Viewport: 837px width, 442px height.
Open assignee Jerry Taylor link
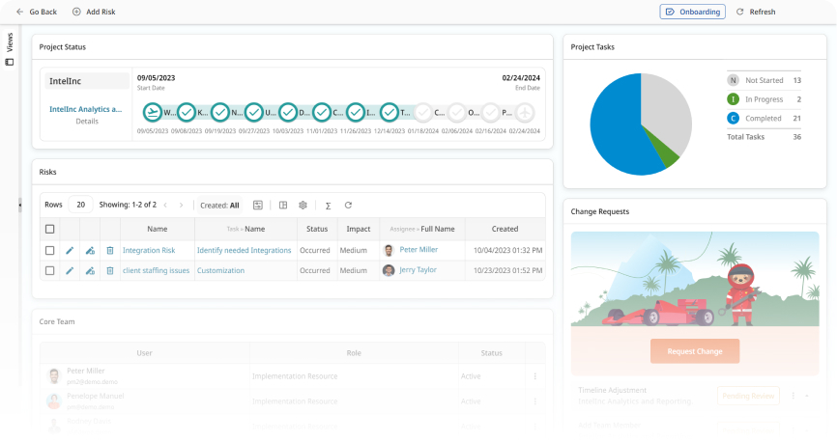(418, 270)
